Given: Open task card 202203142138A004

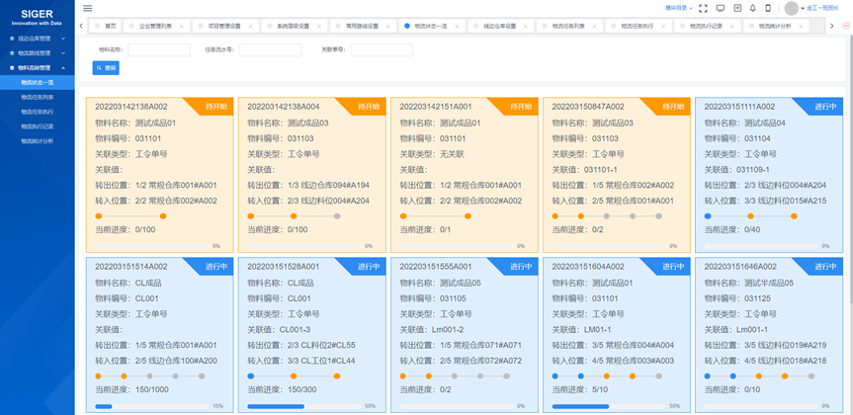Looking at the screenshot, I should tap(311, 175).
